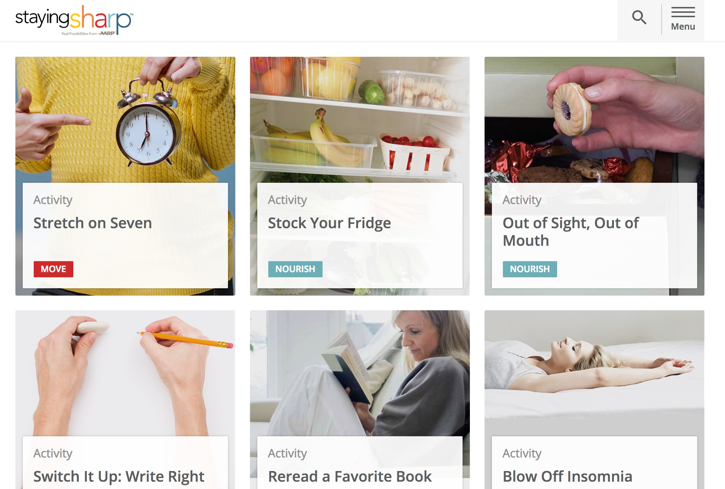Select the NOURISH tag under Out of Sight

click(x=530, y=269)
